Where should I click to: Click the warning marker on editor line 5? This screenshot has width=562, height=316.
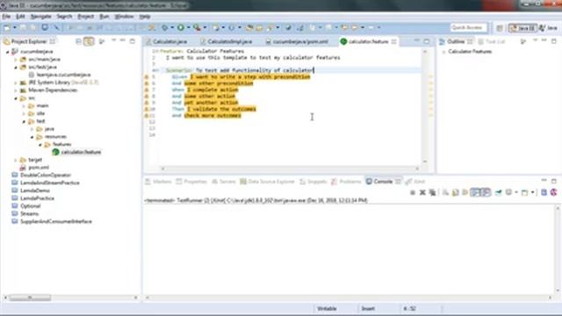[147, 76]
